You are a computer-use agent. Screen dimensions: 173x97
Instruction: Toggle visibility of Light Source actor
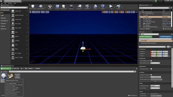(x=140, y=19)
